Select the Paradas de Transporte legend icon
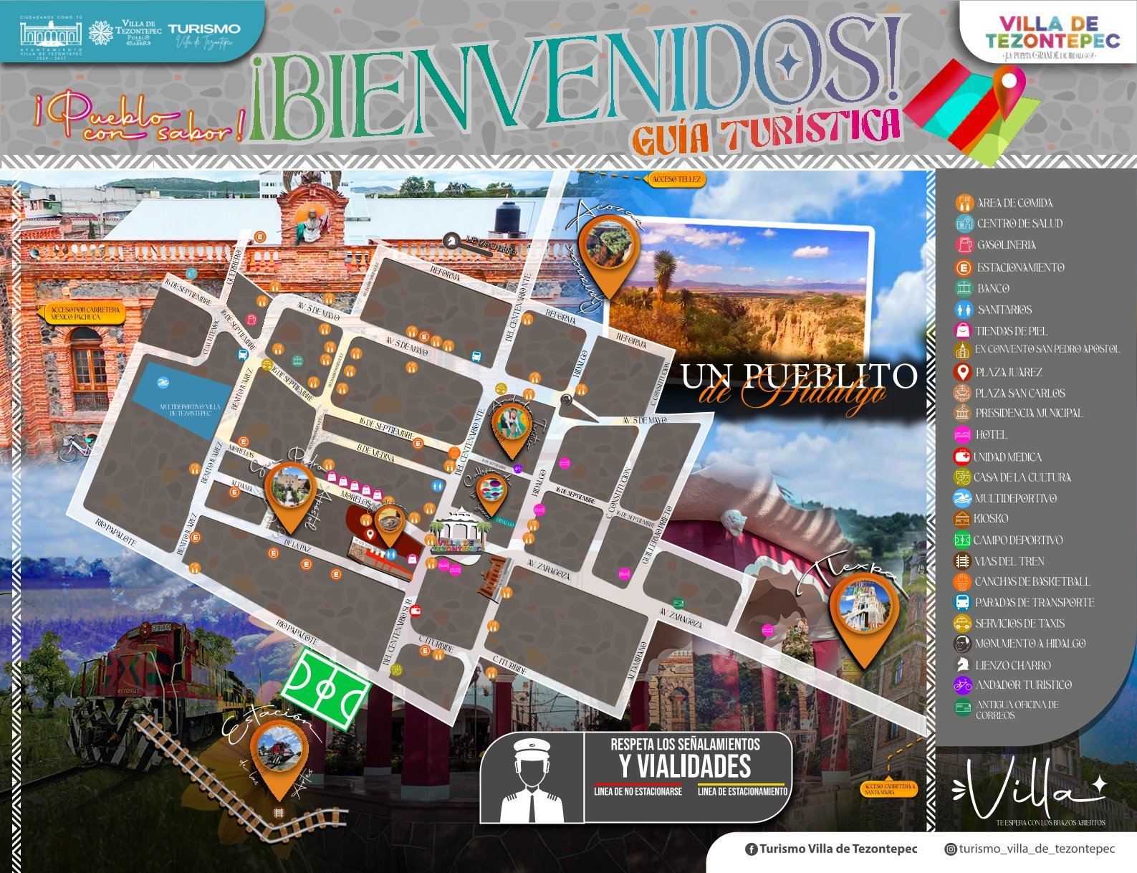The image size is (1137, 873). (962, 603)
